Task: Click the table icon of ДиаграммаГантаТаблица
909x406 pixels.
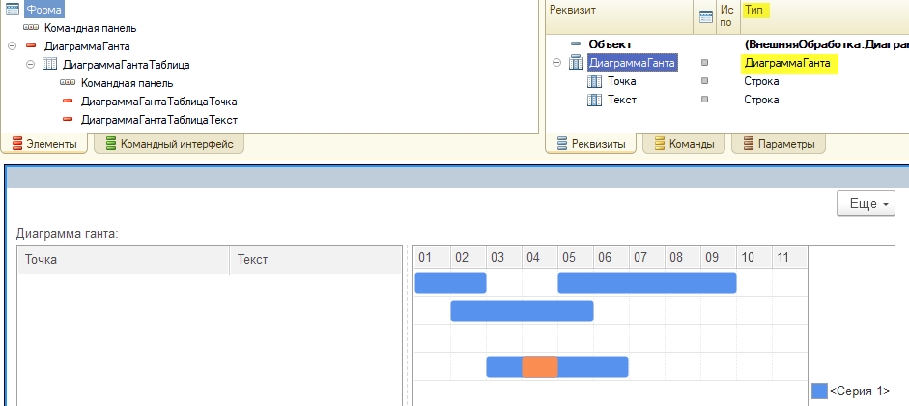Action: [x=49, y=65]
